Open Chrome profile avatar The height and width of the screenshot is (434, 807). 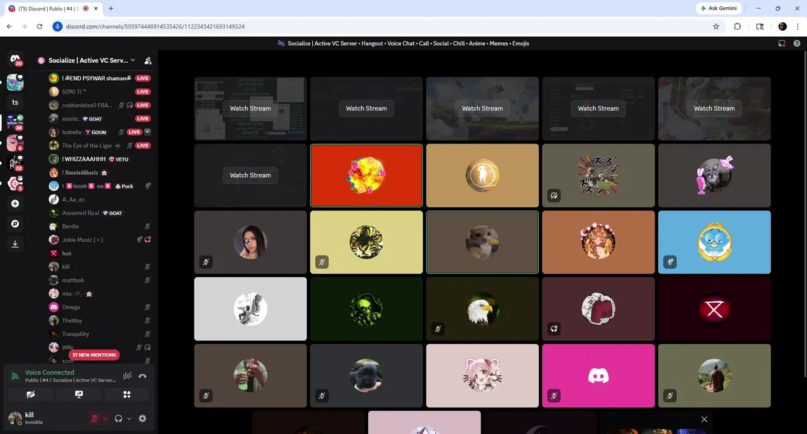(x=782, y=27)
